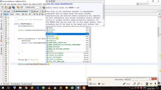Open the Search Results panel
Viewport: 161px width, 90px height.
[27, 84]
